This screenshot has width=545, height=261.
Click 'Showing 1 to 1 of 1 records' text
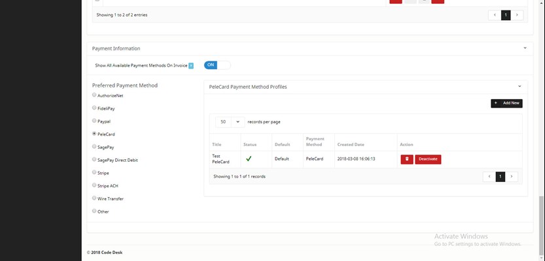(239, 176)
